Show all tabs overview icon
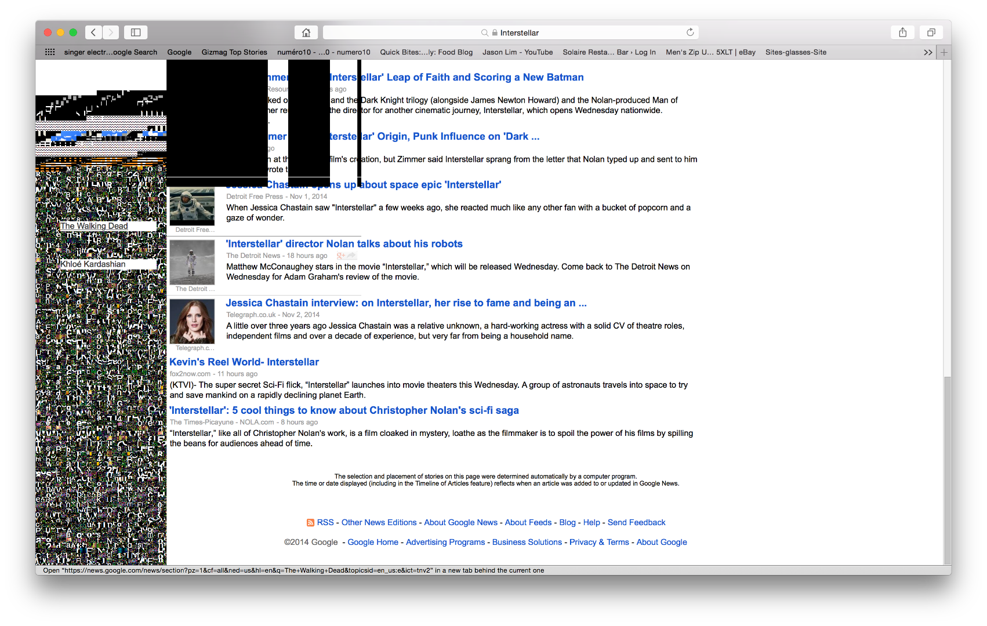Image resolution: width=987 pixels, height=626 pixels. 931,32
